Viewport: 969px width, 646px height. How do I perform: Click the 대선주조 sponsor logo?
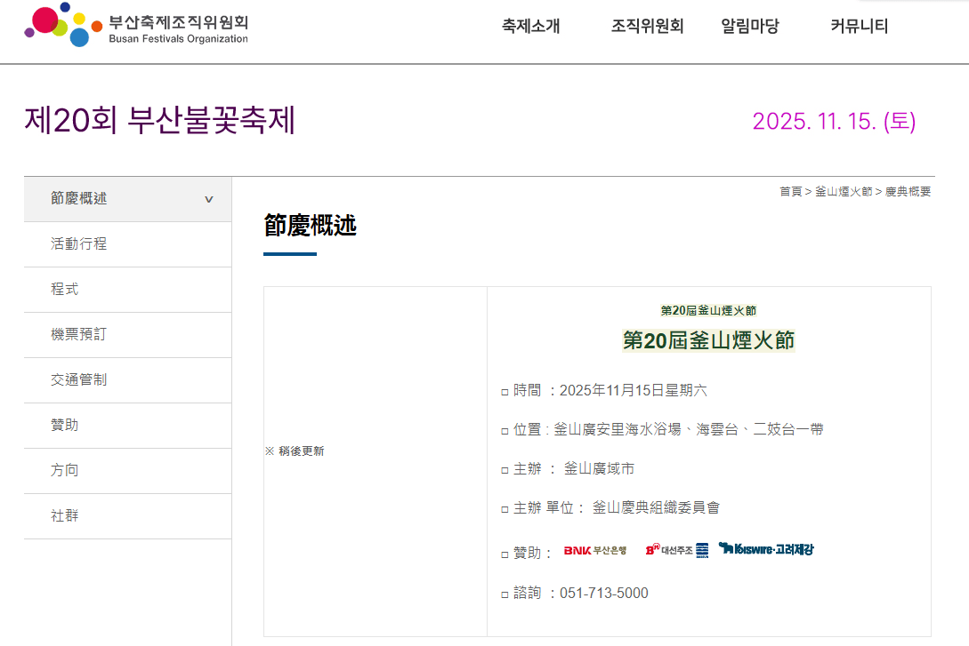point(677,549)
